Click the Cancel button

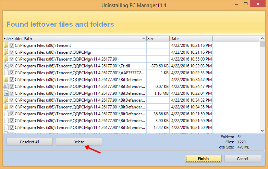click(243, 159)
